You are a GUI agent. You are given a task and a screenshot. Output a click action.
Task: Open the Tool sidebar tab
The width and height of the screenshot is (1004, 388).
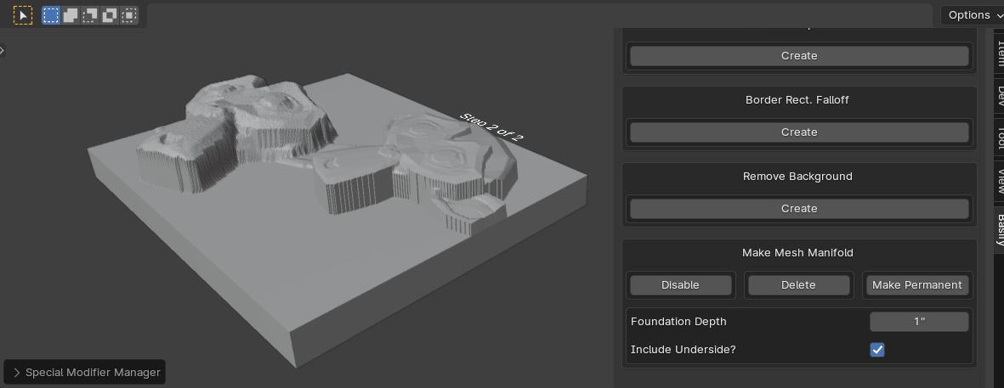(x=1000, y=138)
